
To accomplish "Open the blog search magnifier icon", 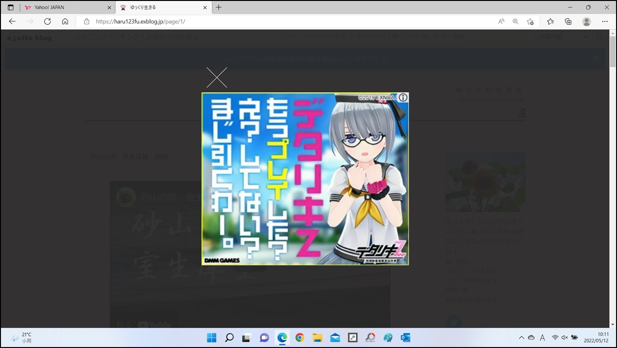I will pyautogui.click(x=599, y=37).
